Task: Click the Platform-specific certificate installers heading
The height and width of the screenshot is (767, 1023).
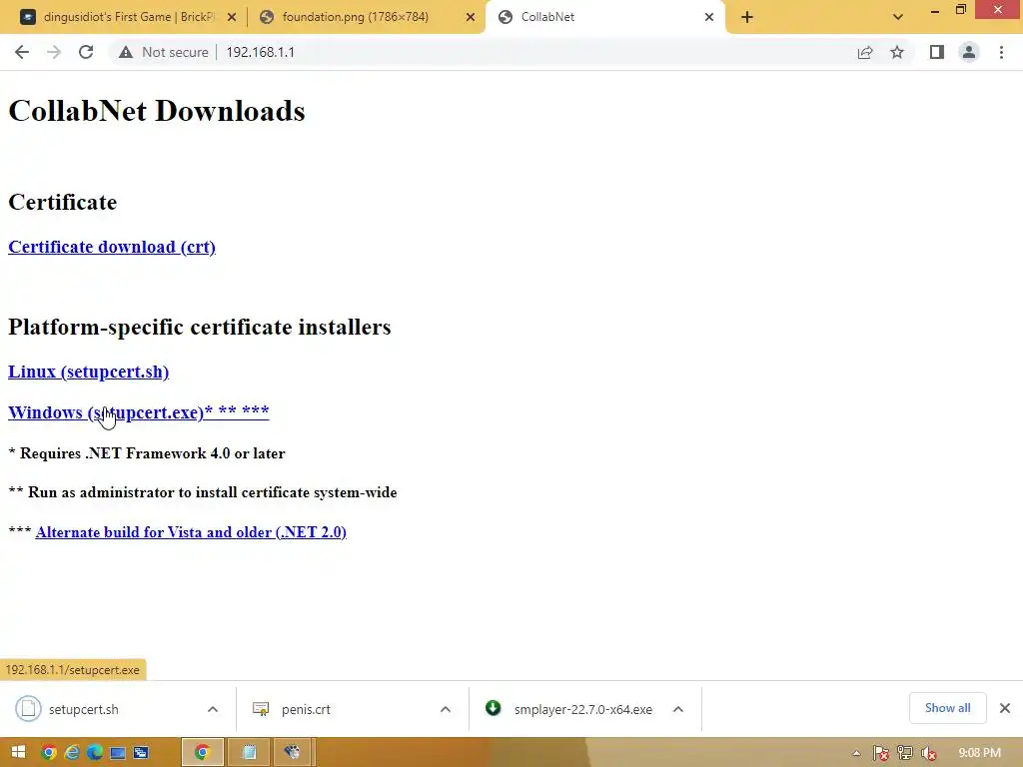Action: (x=200, y=327)
